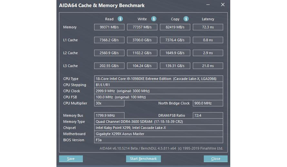Screen dimensions: 287x167
Task: Click the Chipset row label
Action: (x=69, y=128)
